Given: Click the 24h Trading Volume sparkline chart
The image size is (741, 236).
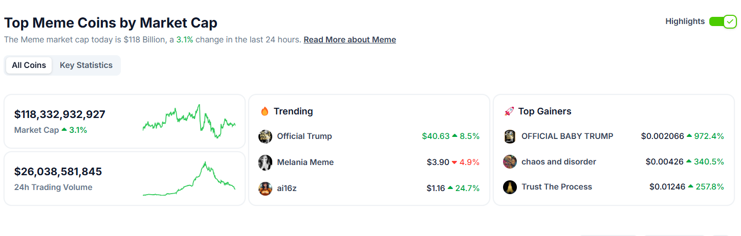Looking at the screenshot, I should pyautogui.click(x=189, y=179).
